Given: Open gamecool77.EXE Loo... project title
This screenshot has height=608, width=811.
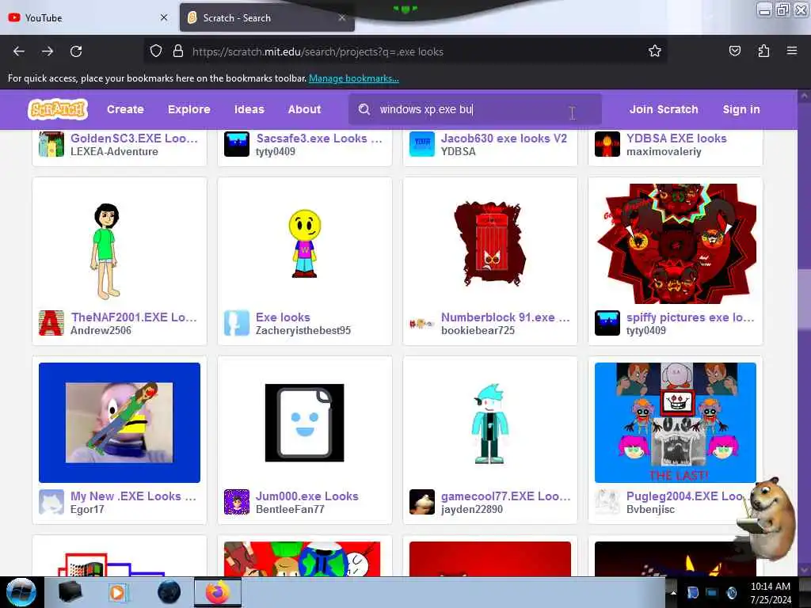Looking at the screenshot, I should click(505, 496).
